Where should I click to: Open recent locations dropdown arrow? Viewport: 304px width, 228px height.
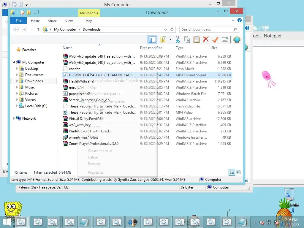pyautogui.click(x=31, y=29)
